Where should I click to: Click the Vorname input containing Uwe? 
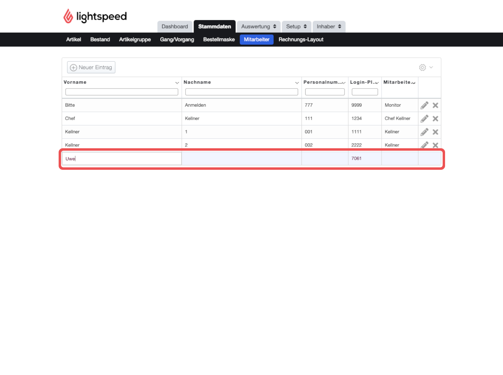point(122,159)
